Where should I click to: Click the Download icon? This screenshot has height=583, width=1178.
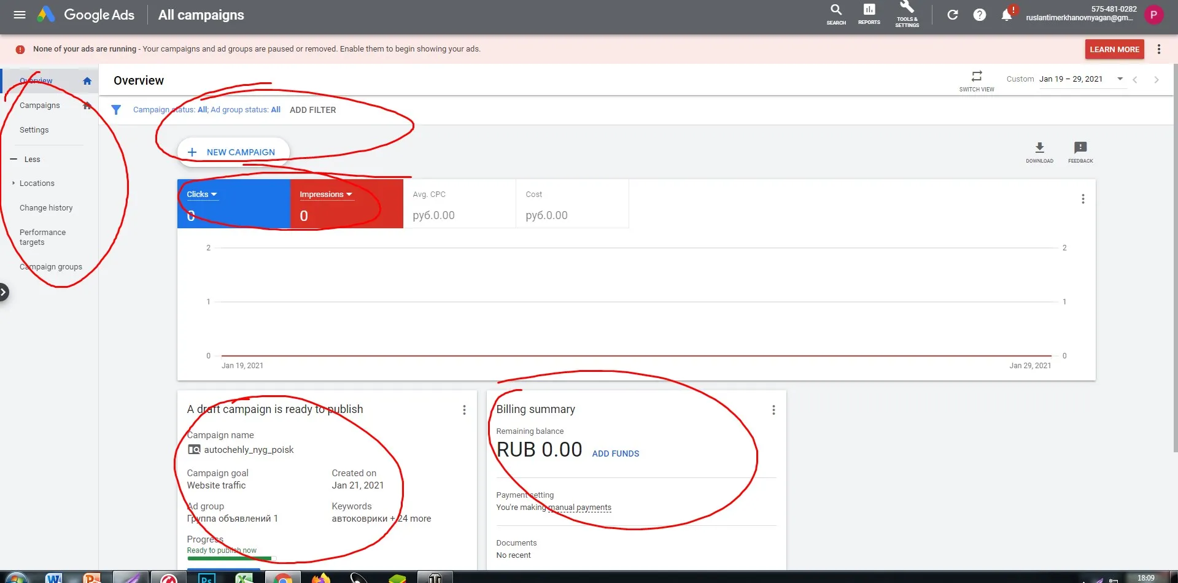1039,152
